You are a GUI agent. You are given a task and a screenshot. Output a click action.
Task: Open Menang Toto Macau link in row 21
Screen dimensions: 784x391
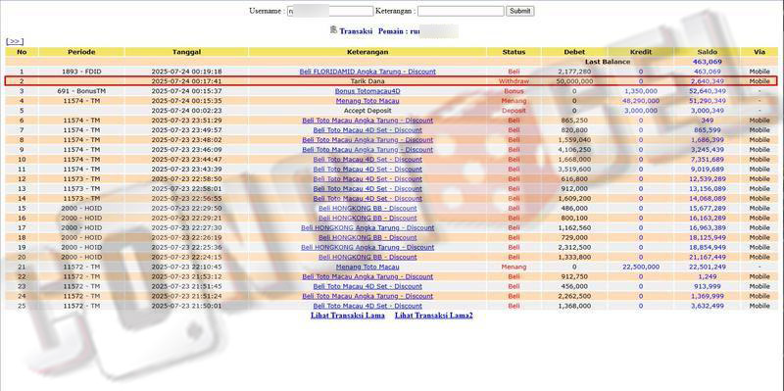click(367, 267)
